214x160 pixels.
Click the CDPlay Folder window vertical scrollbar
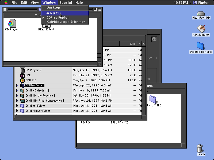point(99,39)
